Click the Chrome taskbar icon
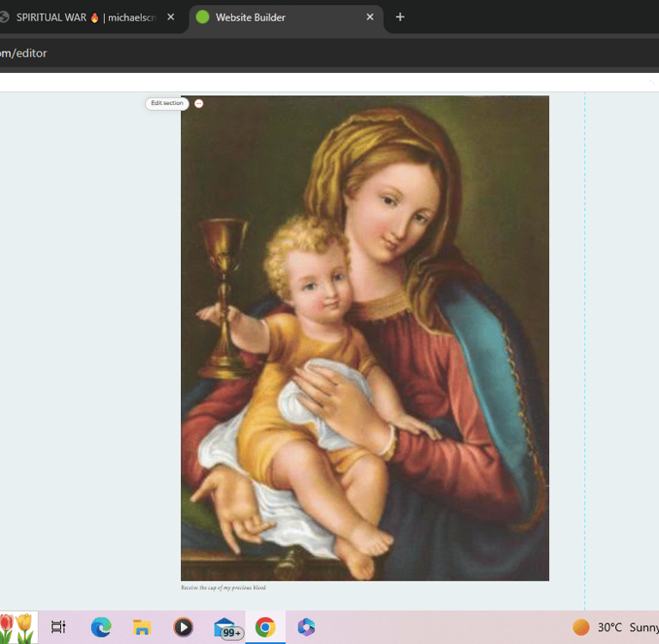659x644 pixels. 265,627
